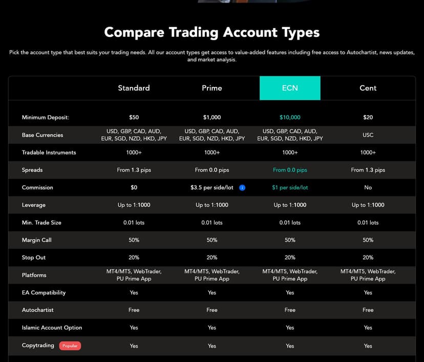This screenshot has width=424, height=362.
Task: Click the Spreads row label
Action: 32,170
